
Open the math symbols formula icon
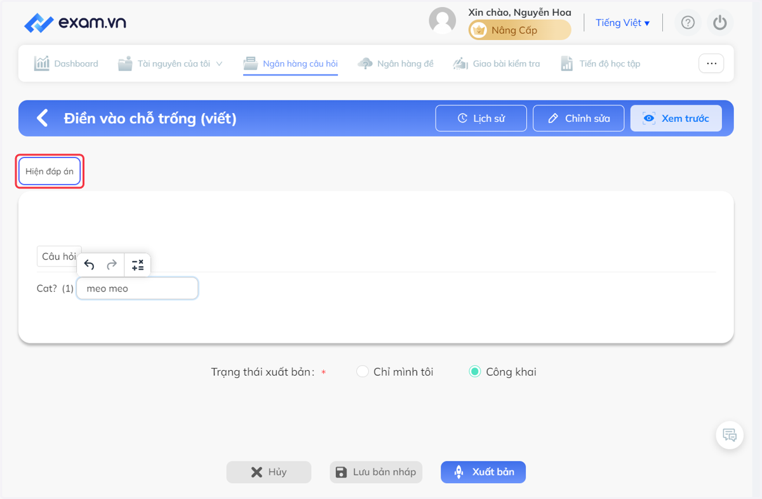click(x=138, y=265)
